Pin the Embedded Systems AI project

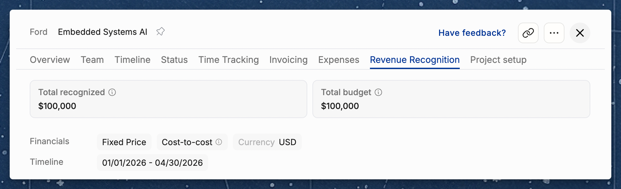tap(160, 32)
